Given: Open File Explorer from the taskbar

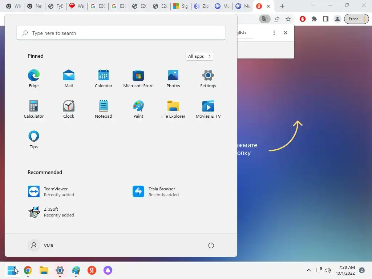Looking at the screenshot, I should [x=44, y=270].
